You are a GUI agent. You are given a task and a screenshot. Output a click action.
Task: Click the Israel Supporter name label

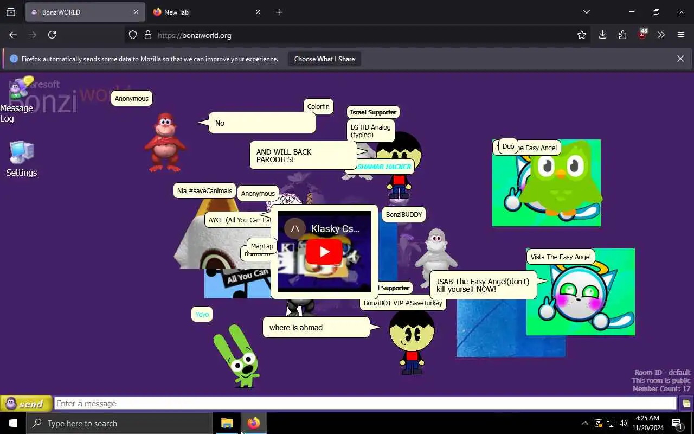[373, 112]
